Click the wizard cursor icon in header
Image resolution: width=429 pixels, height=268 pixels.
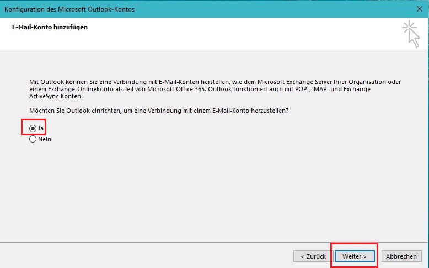(x=414, y=39)
